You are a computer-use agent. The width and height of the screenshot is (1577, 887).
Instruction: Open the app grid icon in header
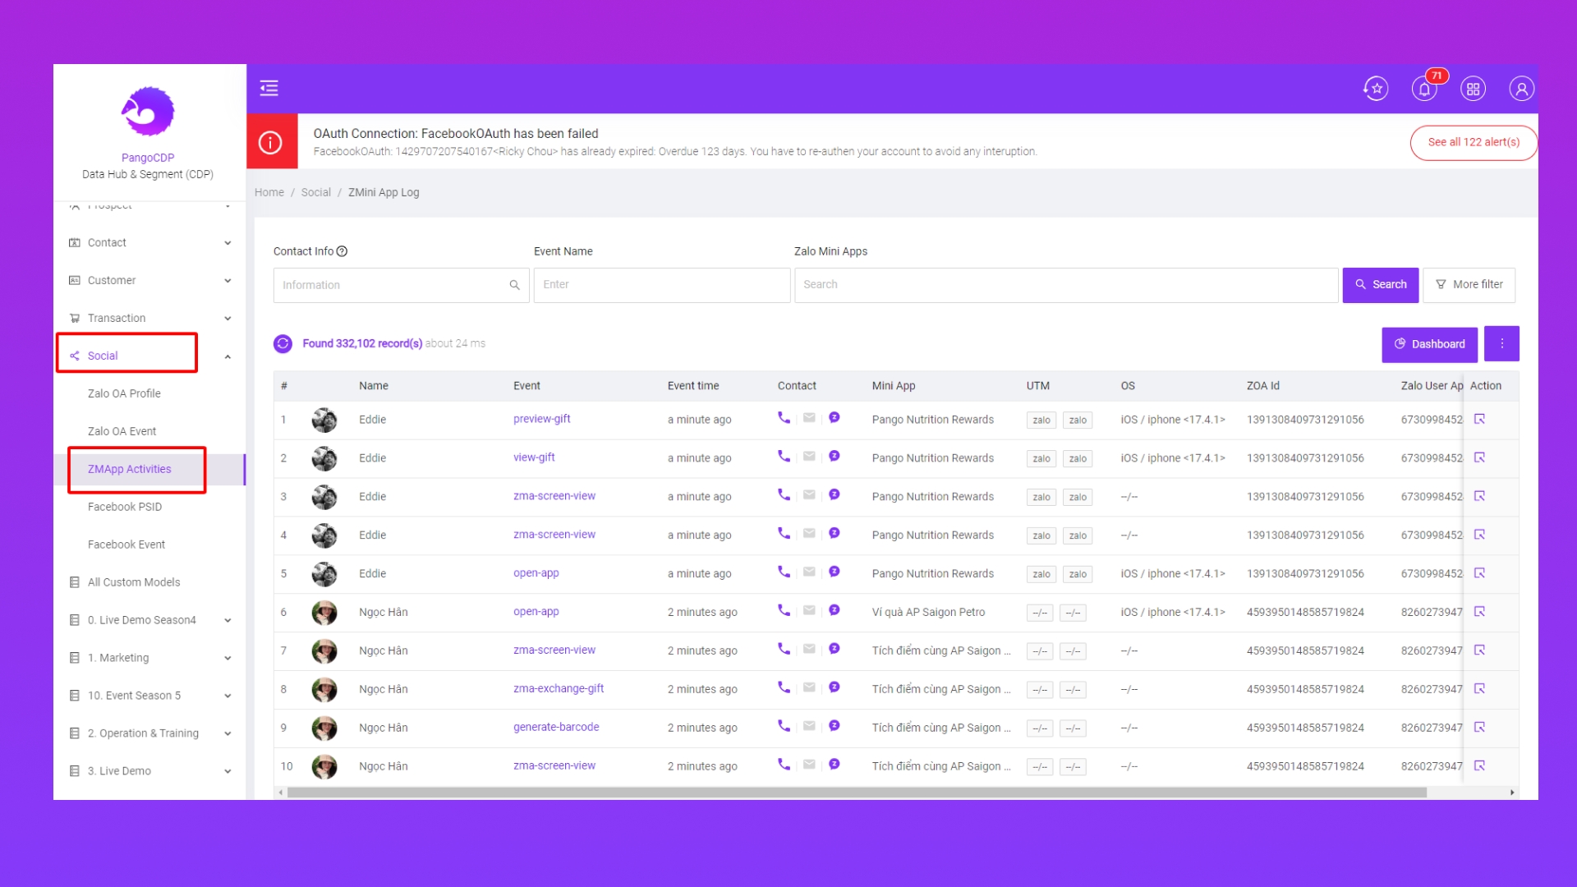[x=1473, y=89]
